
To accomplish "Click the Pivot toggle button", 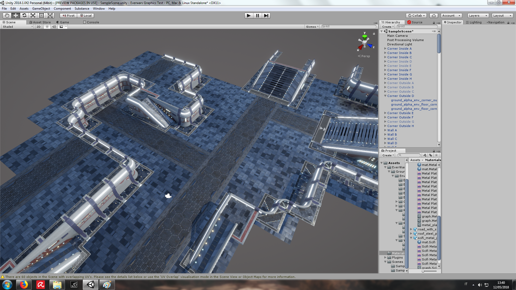I will [x=68, y=16].
